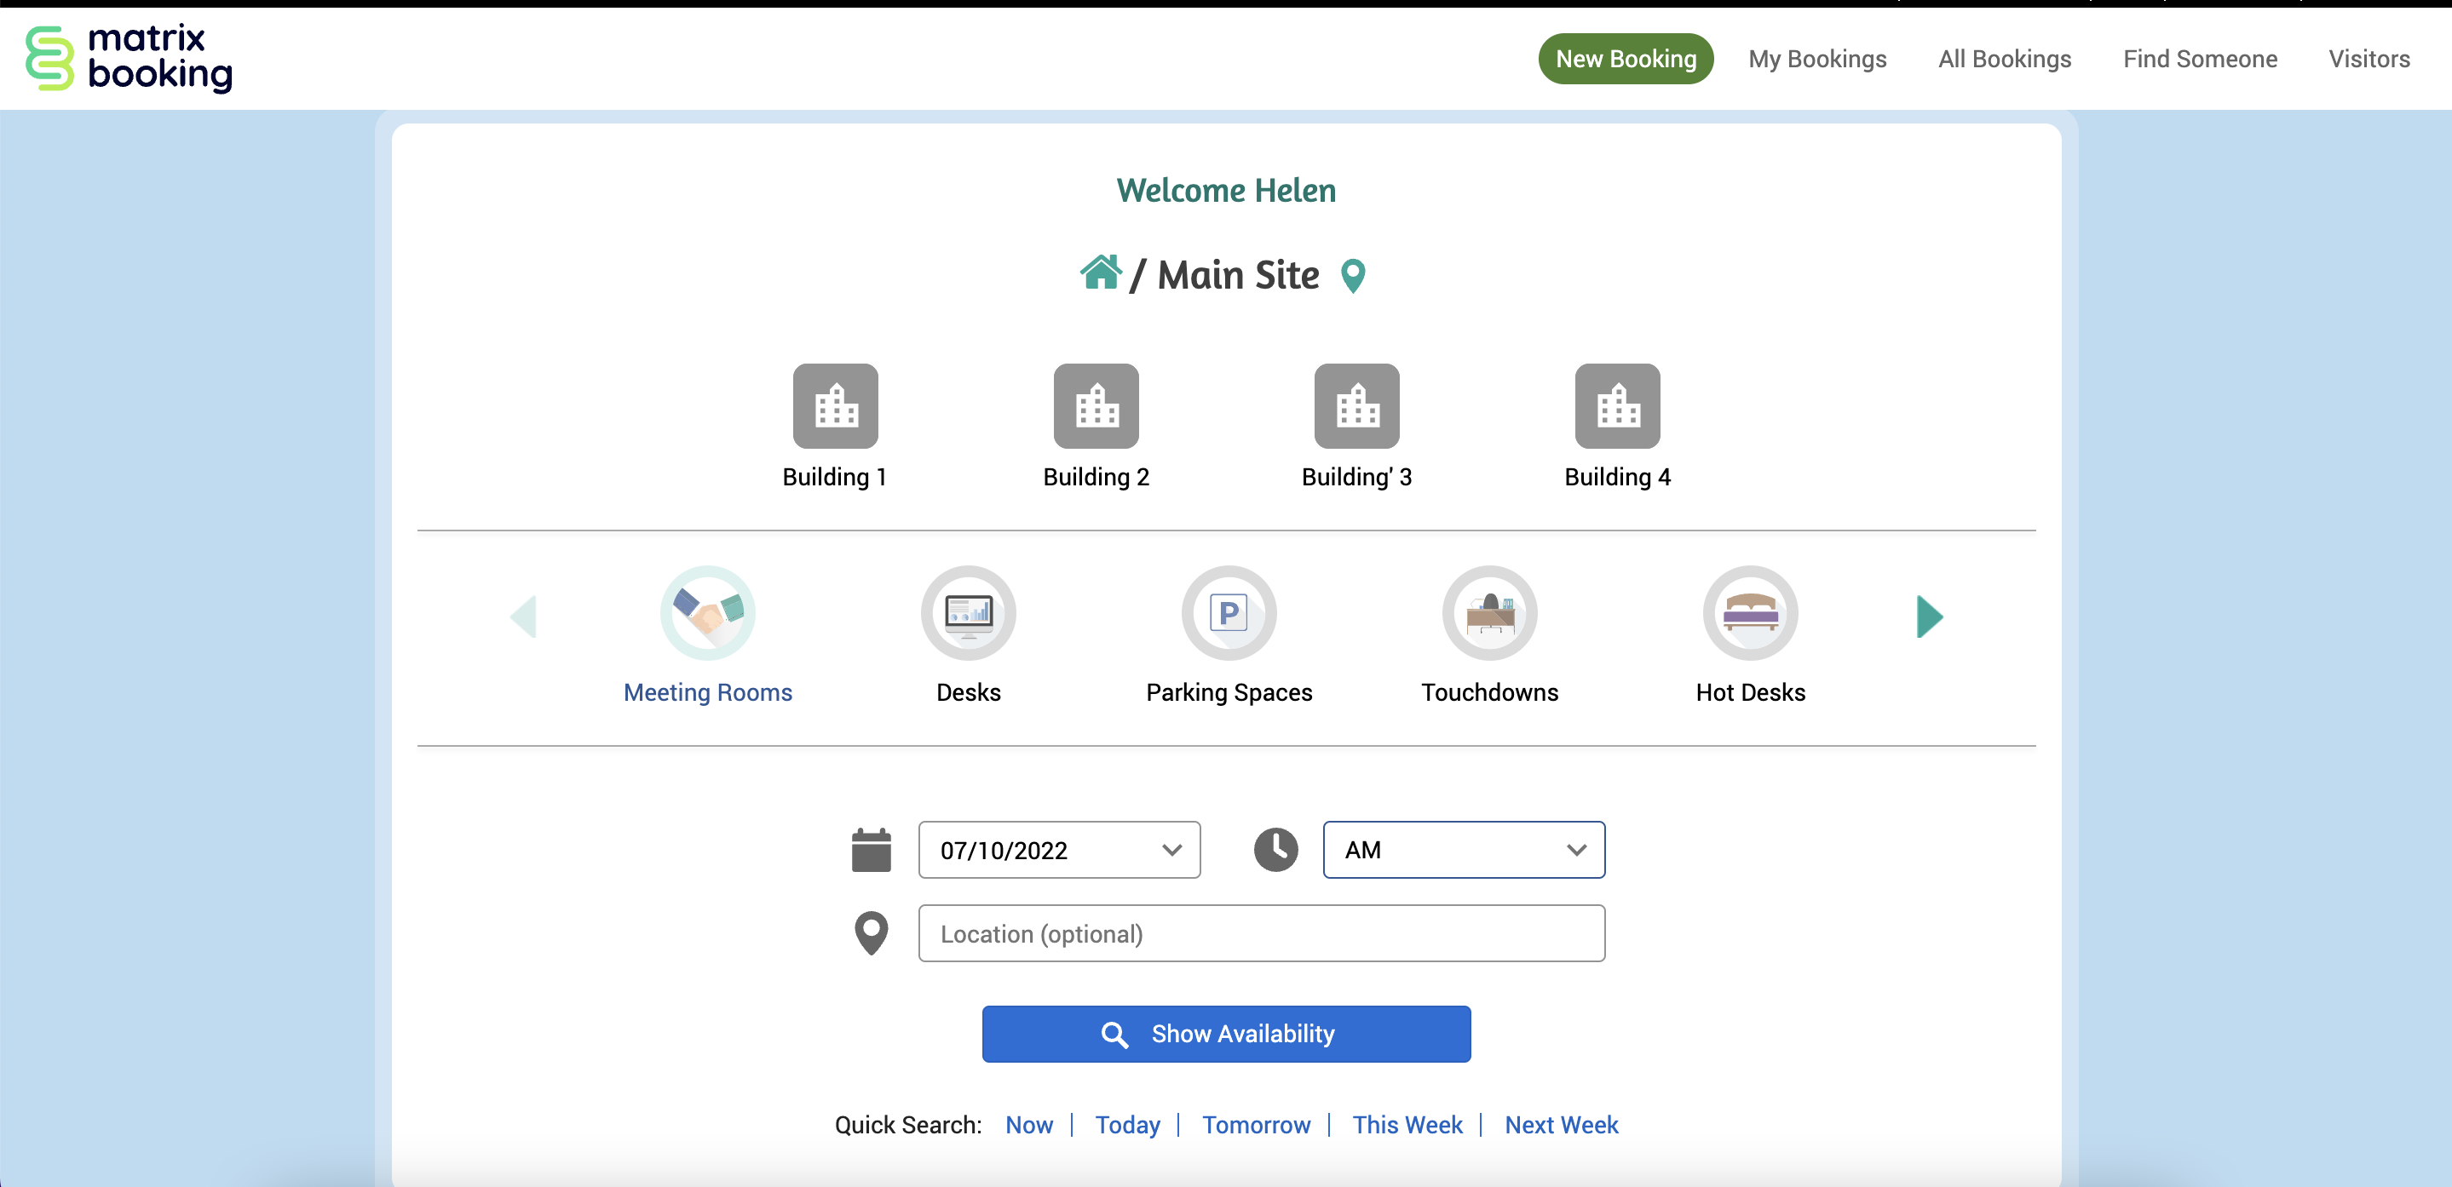
Task: Open the My Bookings tab
Action: [x=1816, y=59]
